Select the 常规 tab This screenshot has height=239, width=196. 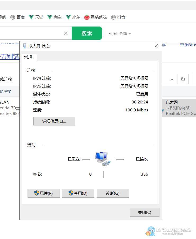tap(28, 57)
